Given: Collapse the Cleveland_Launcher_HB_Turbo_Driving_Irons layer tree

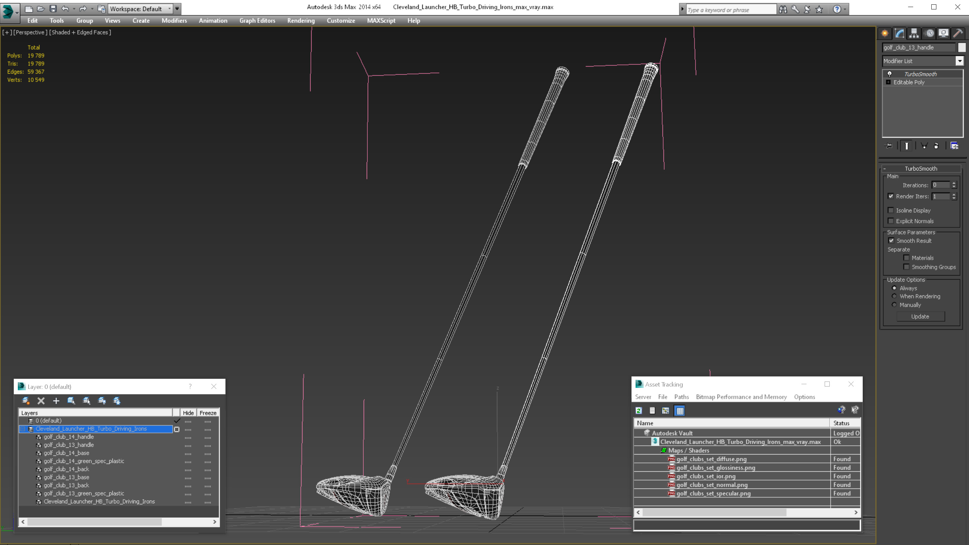Looking at the screenshot, I should point(23,429).
